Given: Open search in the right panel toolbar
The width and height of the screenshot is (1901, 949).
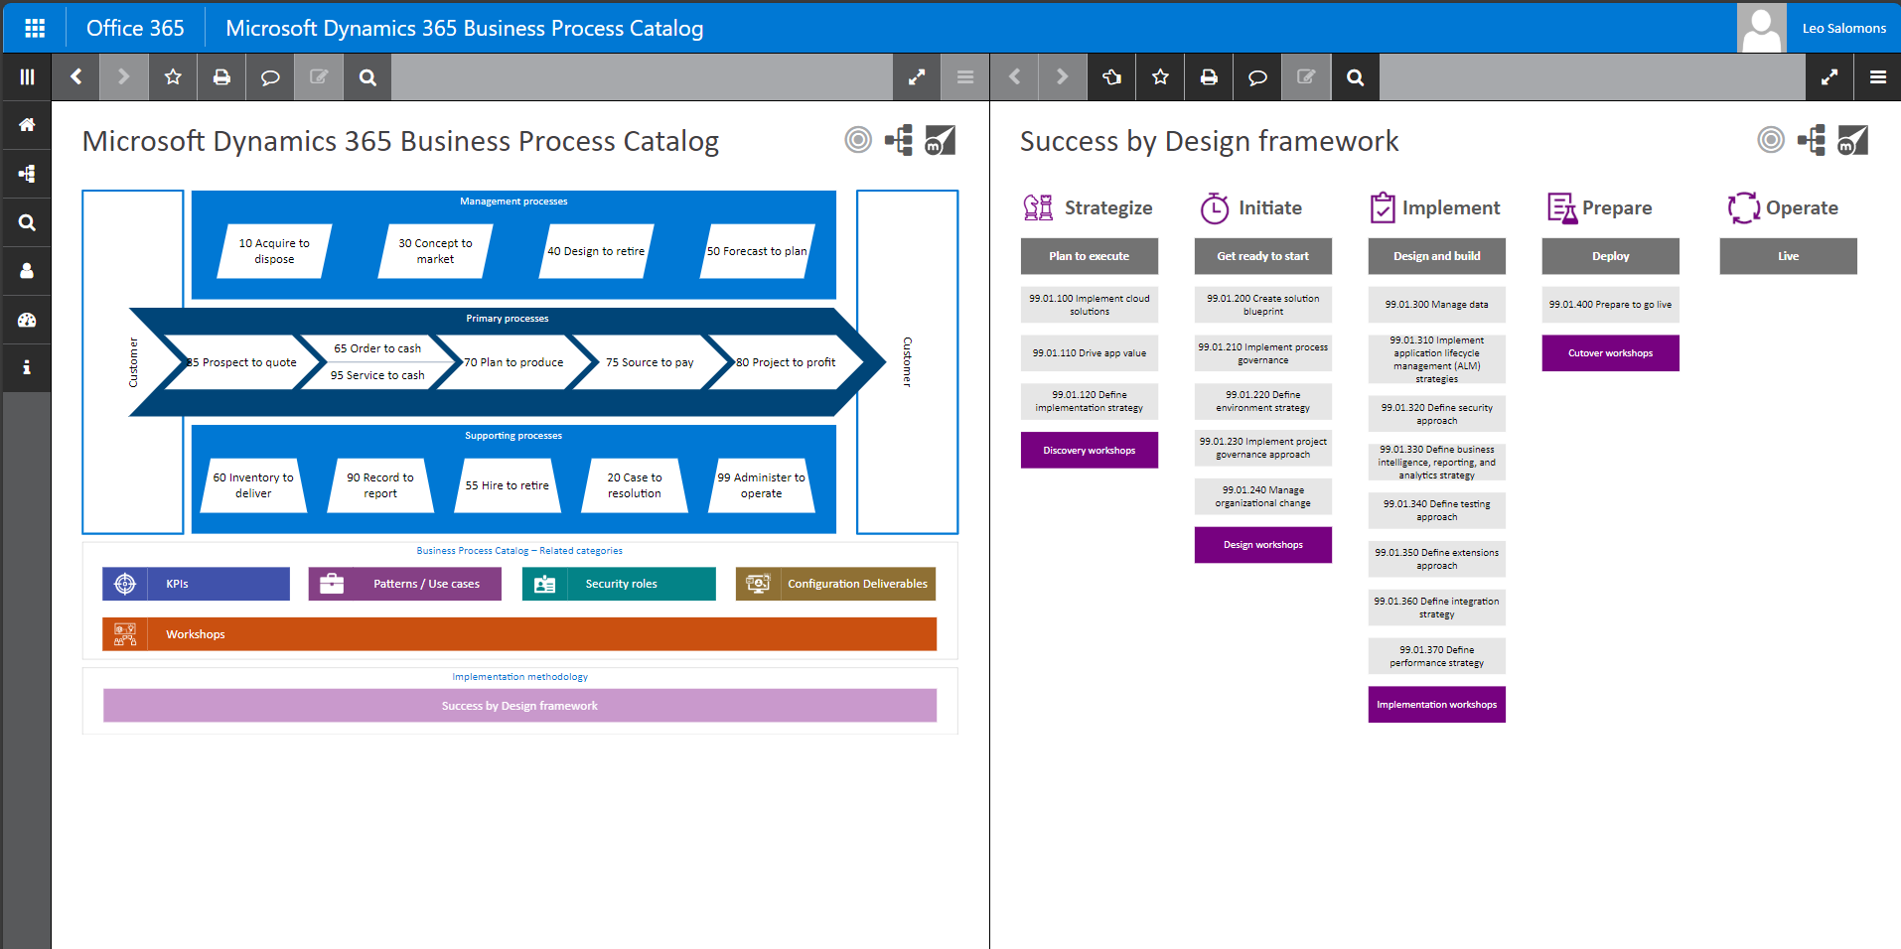Looking at the screenshot, I should click(1355, 76).
